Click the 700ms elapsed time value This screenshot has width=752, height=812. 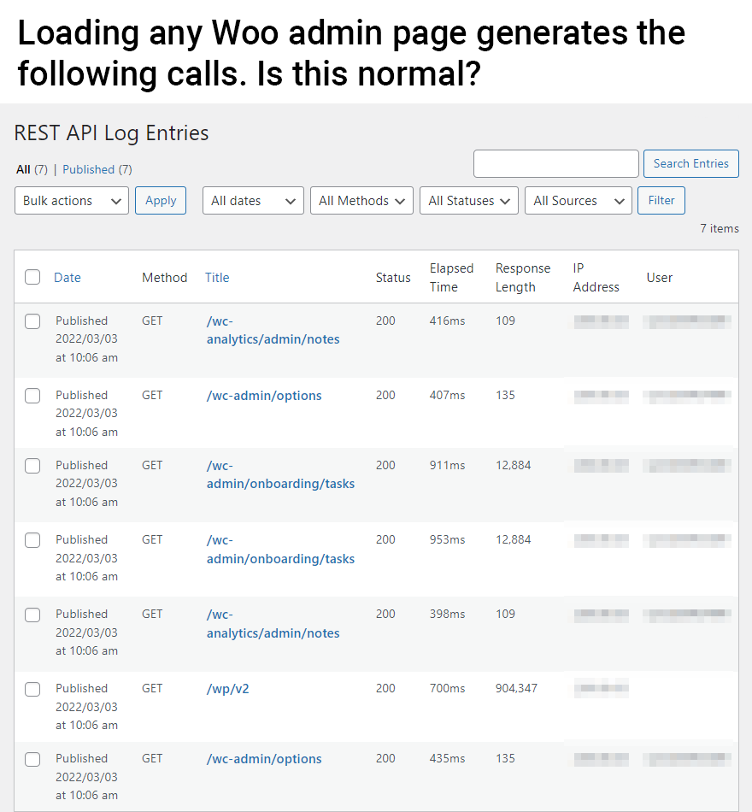(447, 688)
